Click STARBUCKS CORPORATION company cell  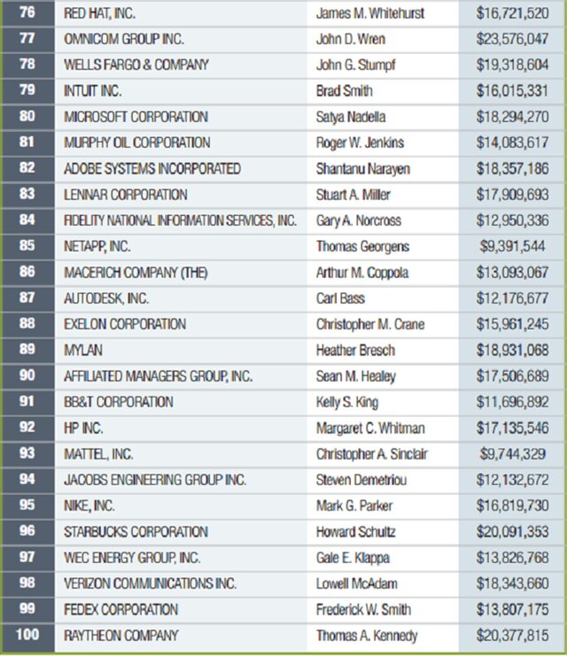(136, 532)
